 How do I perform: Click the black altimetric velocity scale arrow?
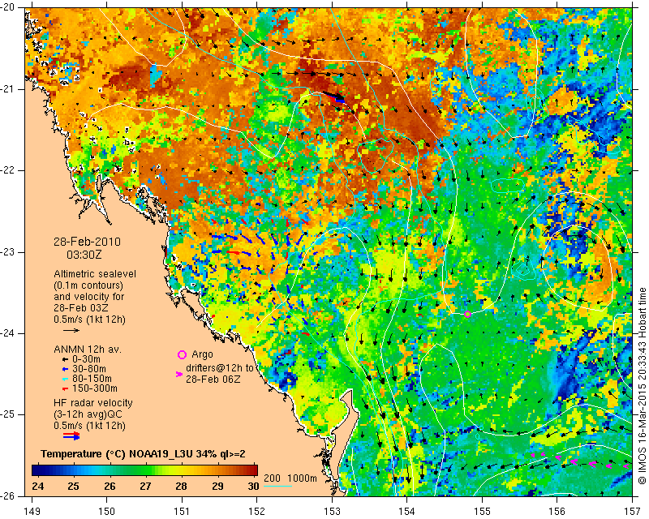point(71,330)
